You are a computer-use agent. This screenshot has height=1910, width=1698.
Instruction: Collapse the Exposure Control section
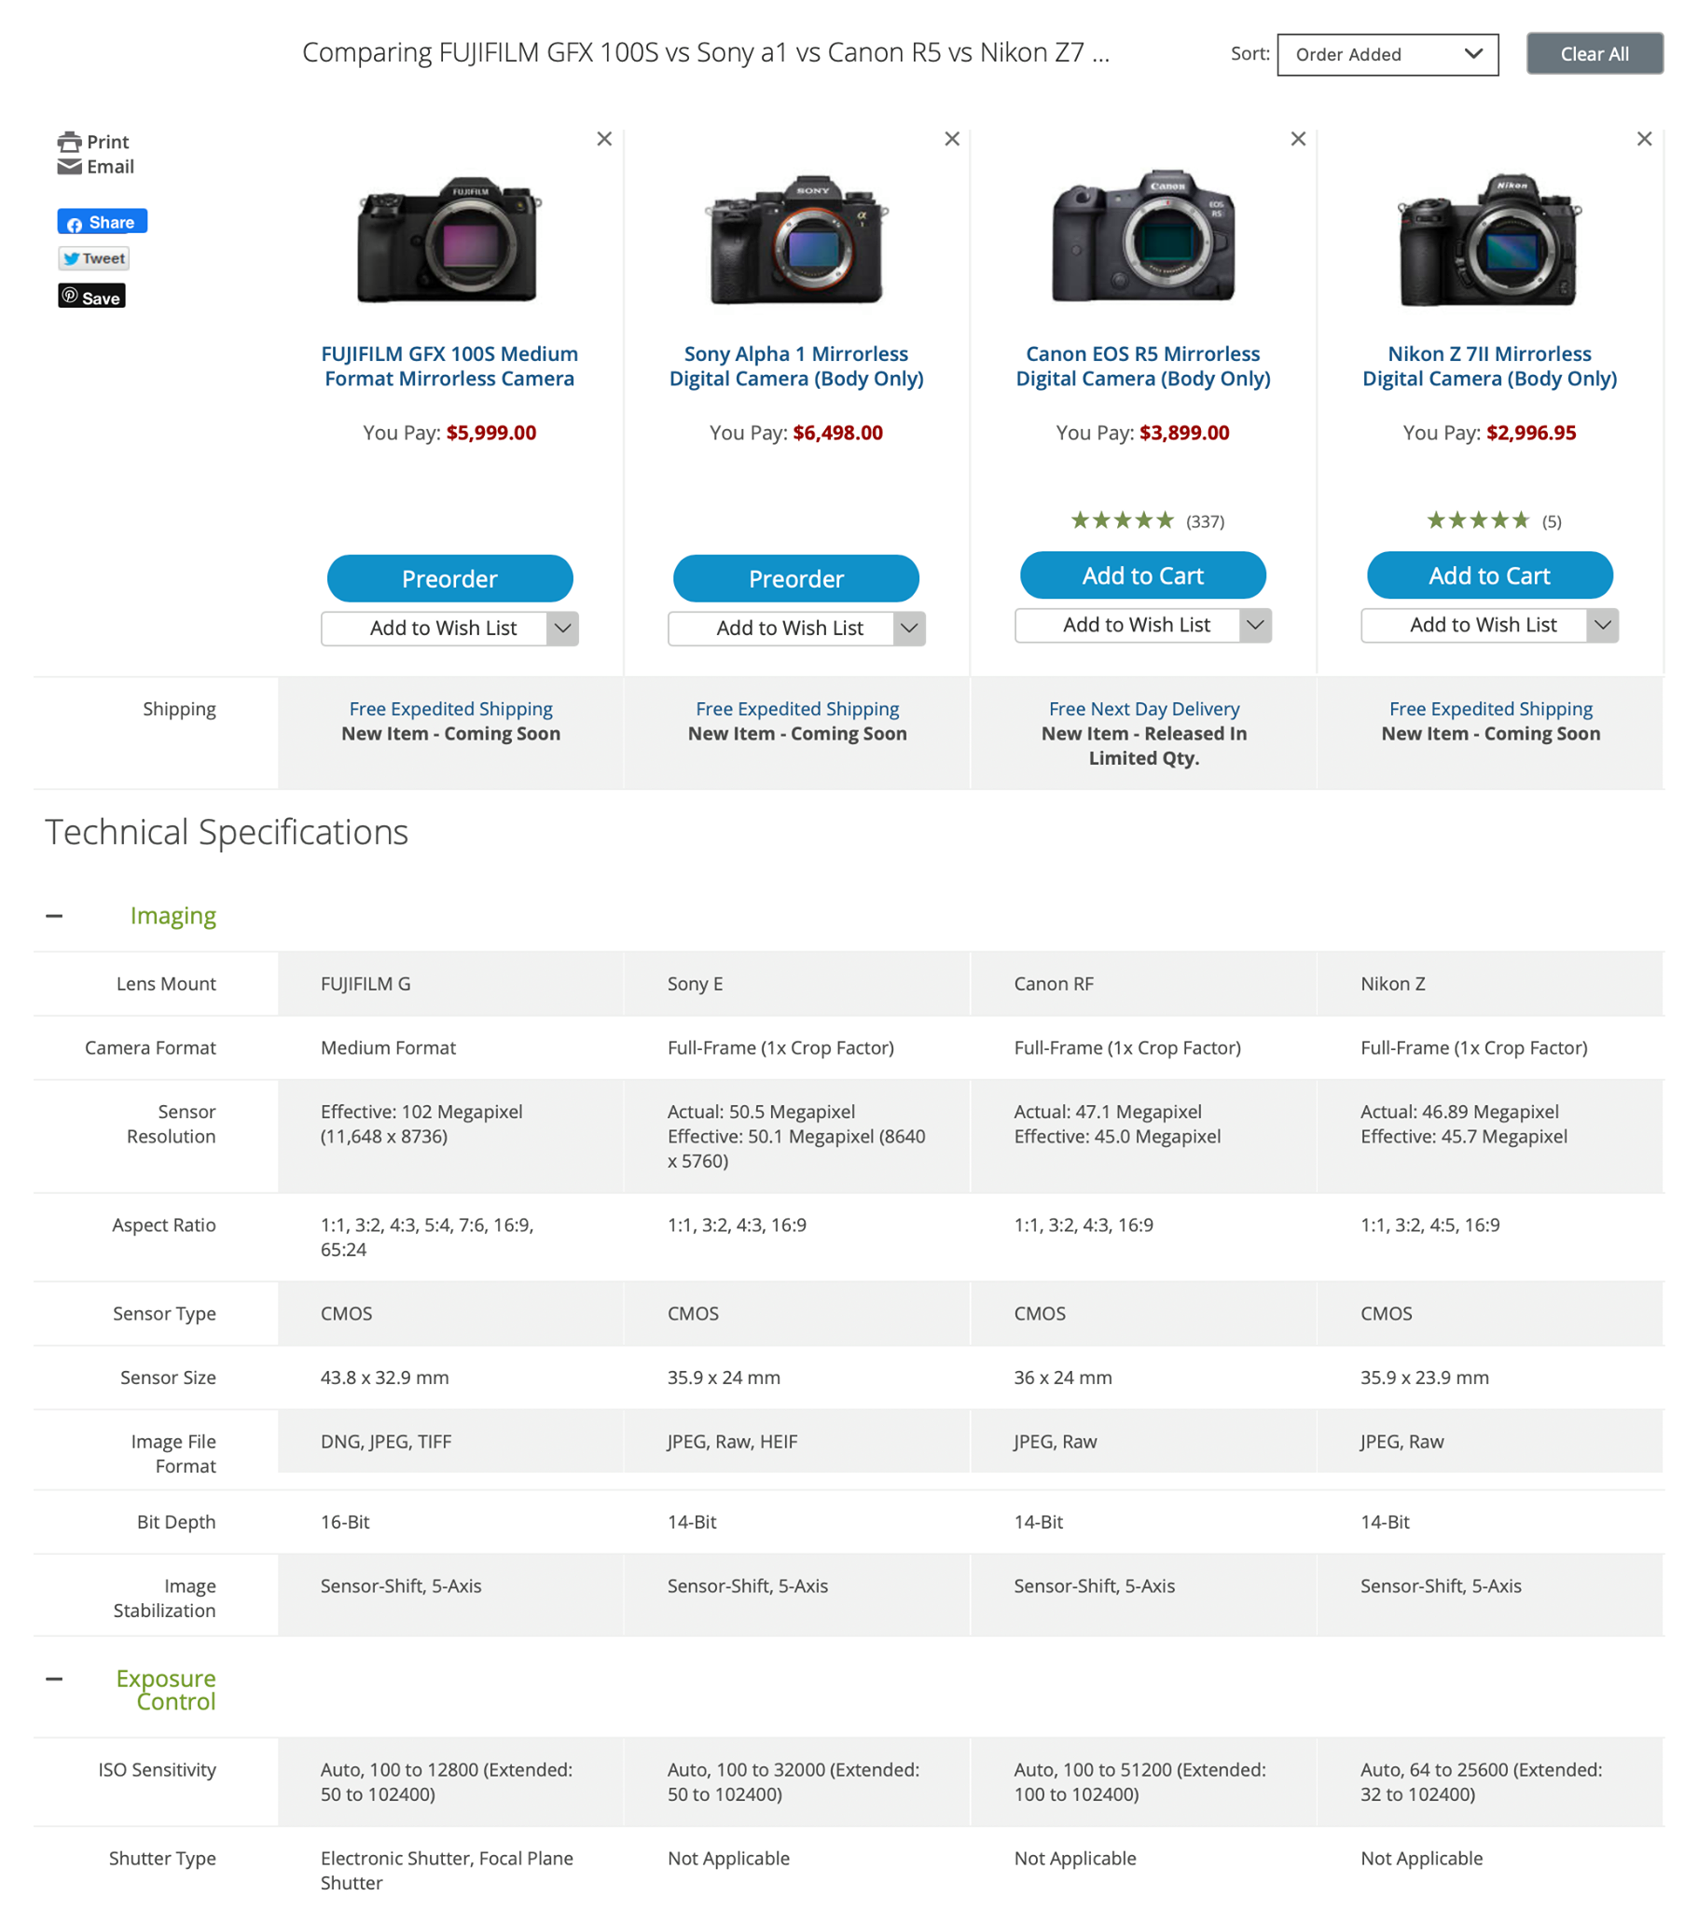[x=54, y=1680]
